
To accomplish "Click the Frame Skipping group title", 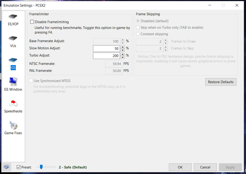I will tap(148, 14).
